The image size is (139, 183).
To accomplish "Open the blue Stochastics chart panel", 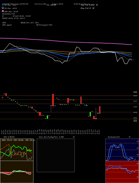I will [122, 150].
